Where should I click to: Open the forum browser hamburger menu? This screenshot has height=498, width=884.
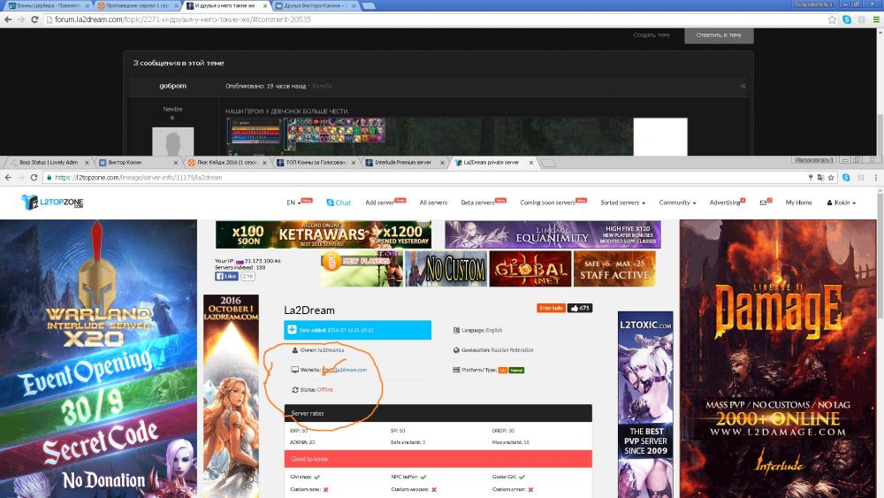click(876, 19)
